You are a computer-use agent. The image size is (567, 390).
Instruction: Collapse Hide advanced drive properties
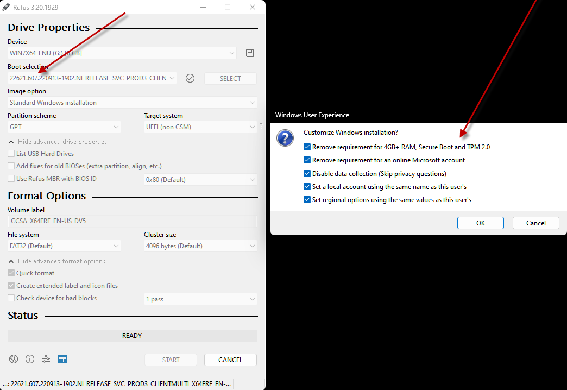tap(58, 141)
